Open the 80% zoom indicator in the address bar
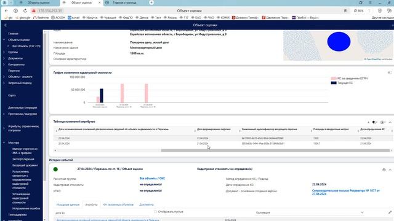 click(x=358, y=11)
